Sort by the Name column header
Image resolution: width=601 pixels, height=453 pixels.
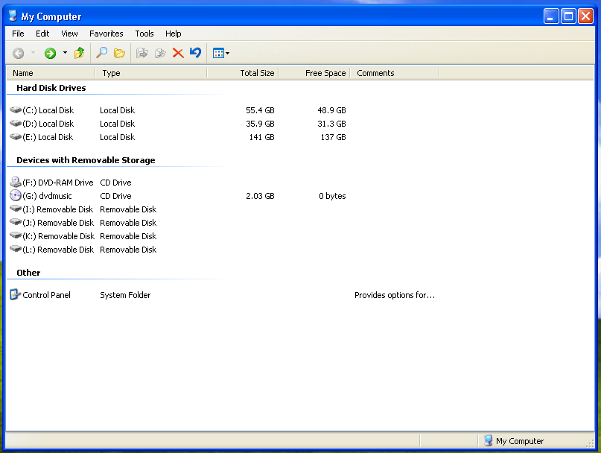[51, 73]
